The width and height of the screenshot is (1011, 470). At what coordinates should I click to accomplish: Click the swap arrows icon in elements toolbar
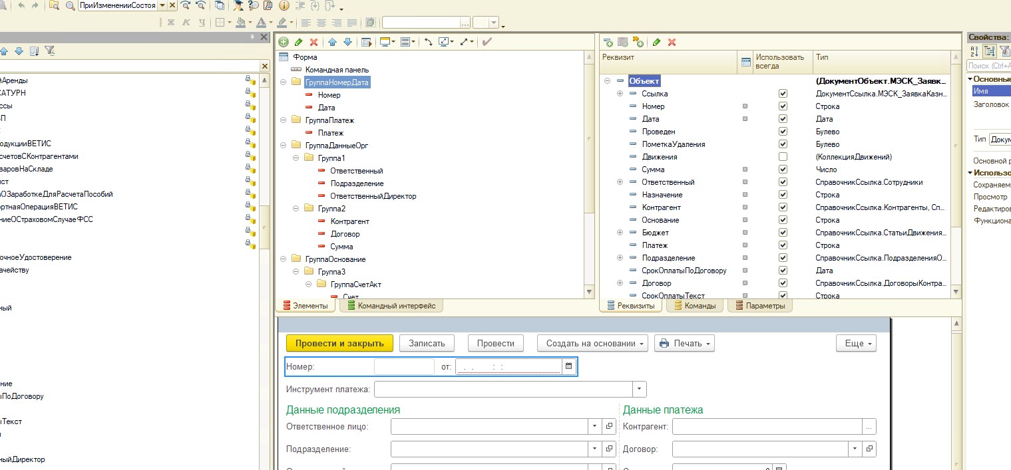[428, 42]
